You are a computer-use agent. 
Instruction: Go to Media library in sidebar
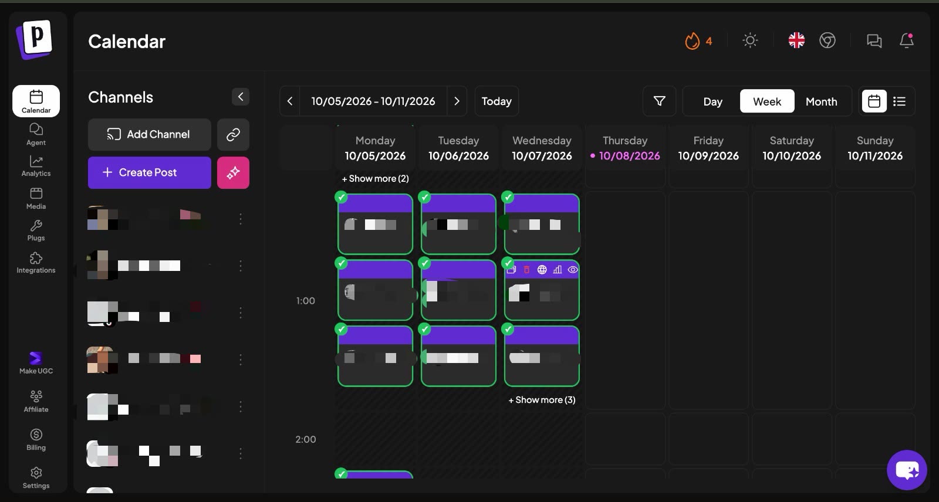click(36, 198)
